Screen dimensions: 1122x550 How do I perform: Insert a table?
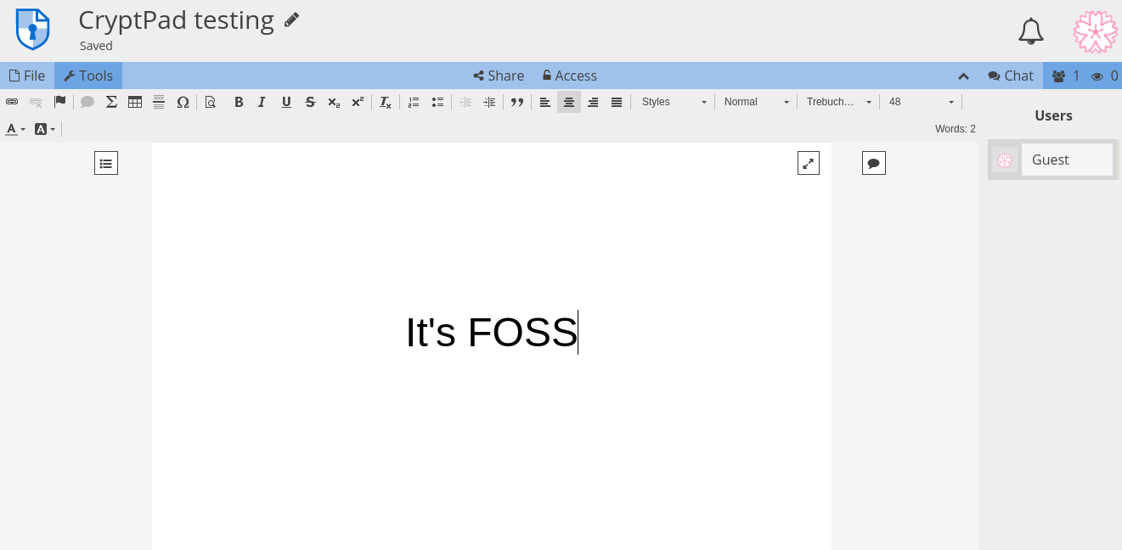135,102
